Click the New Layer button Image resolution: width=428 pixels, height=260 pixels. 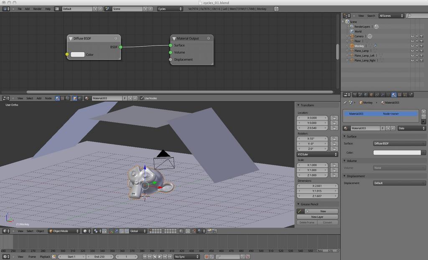pos(317,217)
